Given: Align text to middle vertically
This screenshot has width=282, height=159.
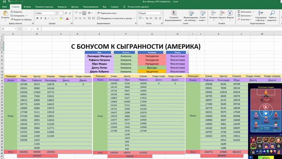Looking at the screenshot, I should click(x=80, y=13).
